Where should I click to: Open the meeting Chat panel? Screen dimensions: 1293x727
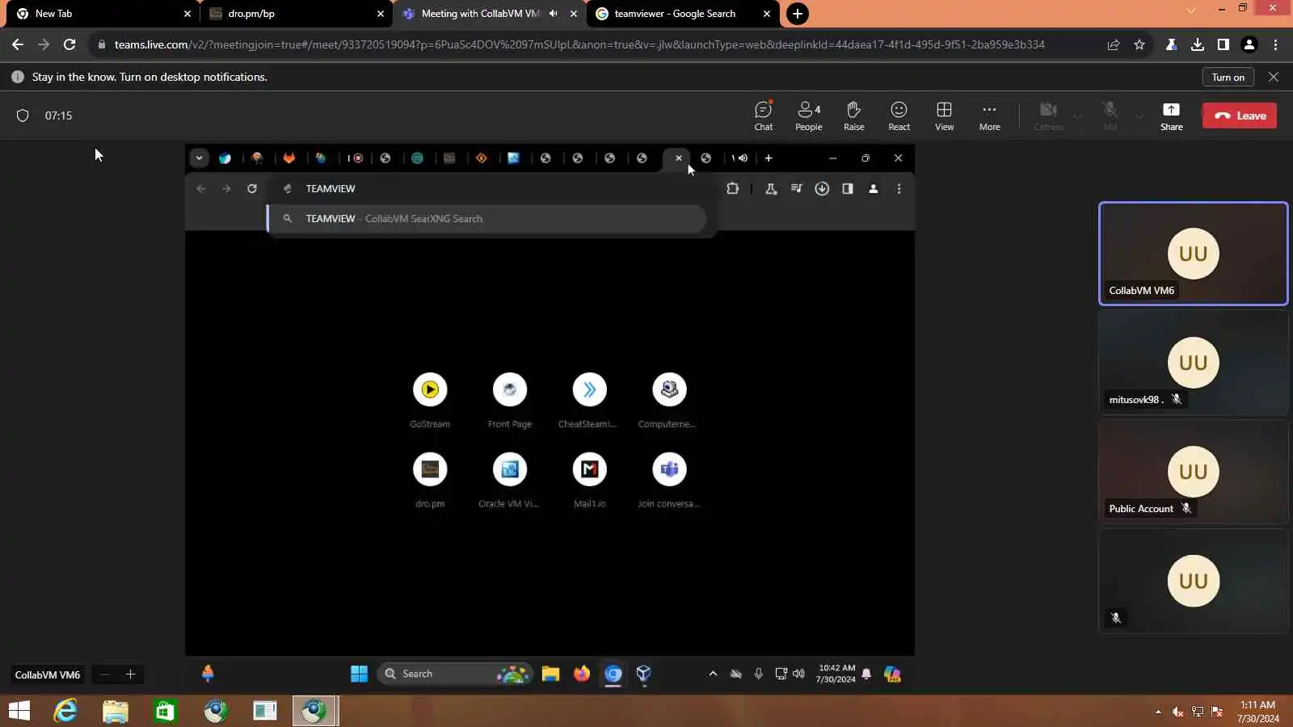763,116
